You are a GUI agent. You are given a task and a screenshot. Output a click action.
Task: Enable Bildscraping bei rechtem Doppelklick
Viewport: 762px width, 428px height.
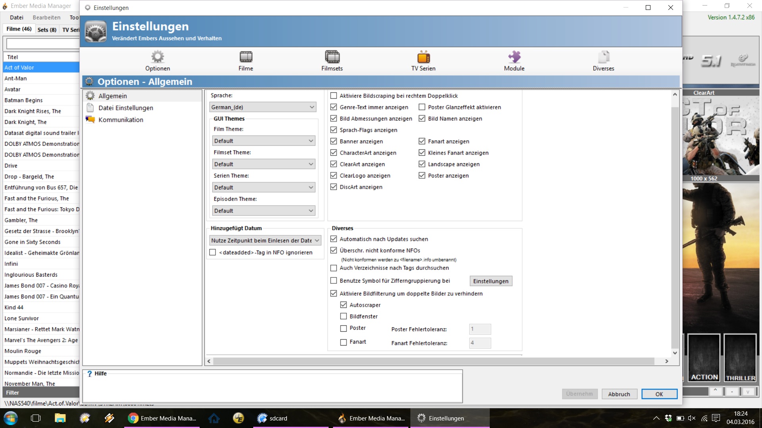[x=334, y=96]
